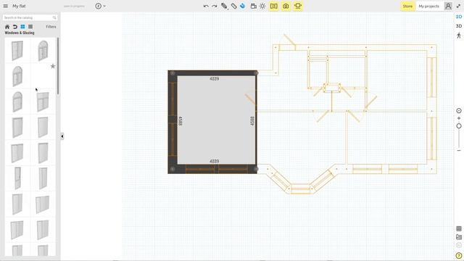Open the hamburger main menu
The height and width of the screenshot is (261, 464).
click(5, 6)
